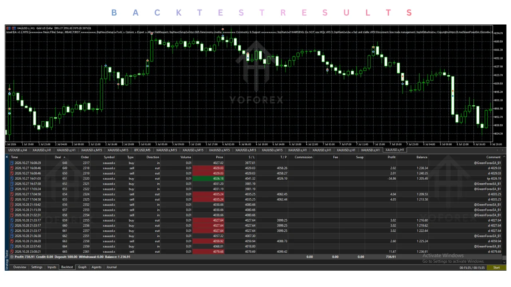The height and width of the screenshot is (287, 511).
Task: Click the Start button
Action: pyautogui.click(x=496, y=267)
